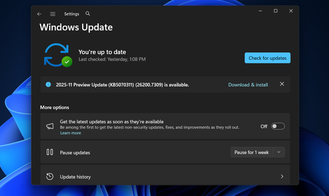
Task: Click the Pause updates icon
Action: click(50, 152)
